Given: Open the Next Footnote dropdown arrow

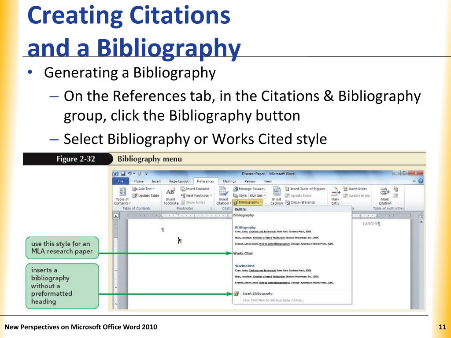Looking at the screenshot, I should [x=211, y=195].
